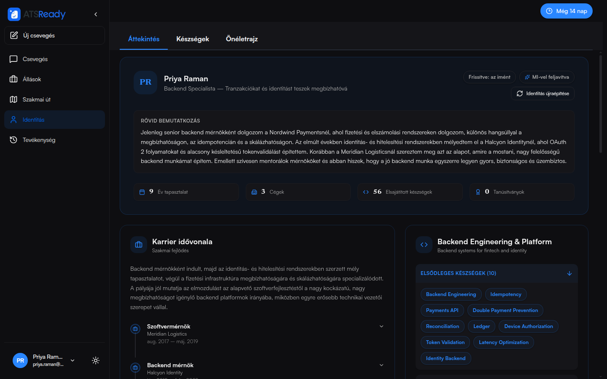Click the sparkle icon on MI-vel feljavítva

[527, 77]
